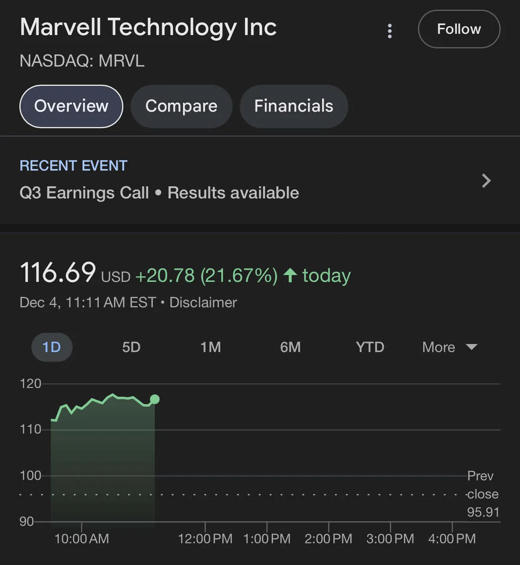Click the 116.69 current price figure
Screen dimensions: 520x565
(58, 273)
